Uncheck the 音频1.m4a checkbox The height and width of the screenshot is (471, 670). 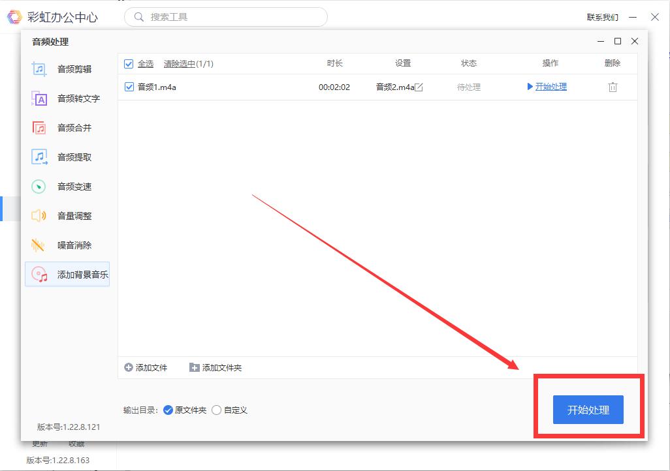pos(128,85)
